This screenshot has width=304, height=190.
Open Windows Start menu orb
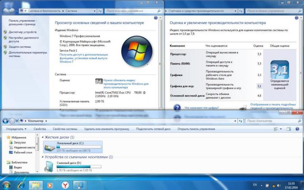(7, 185)
